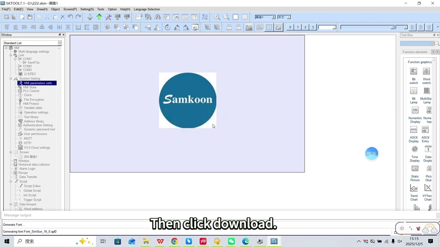
Task: Click the undo arrow in toolbar
Action: pyautogui.click(x=70, y=17)
